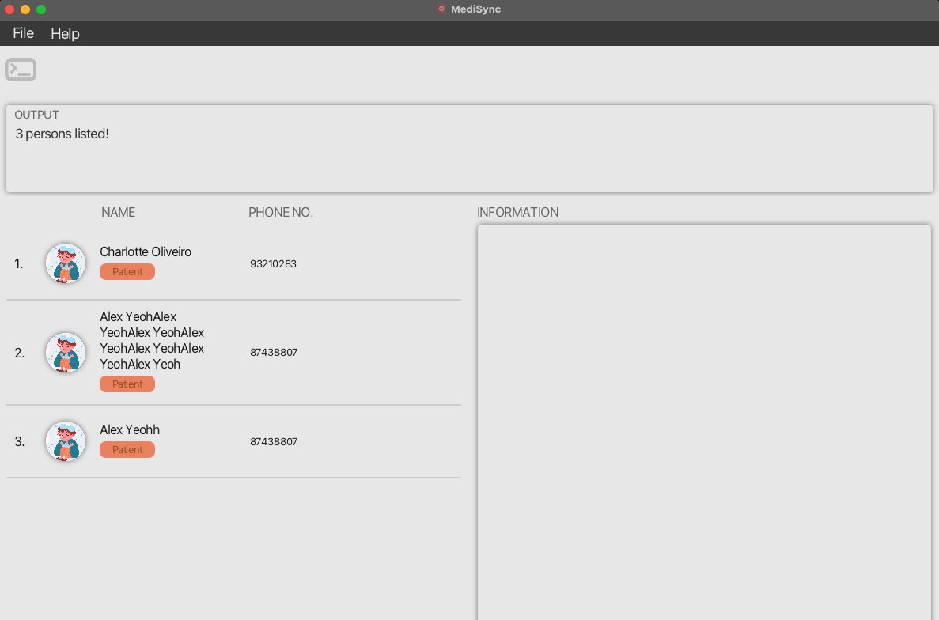Click Patient tag under Alex Yeohh

tap(127, 449)
